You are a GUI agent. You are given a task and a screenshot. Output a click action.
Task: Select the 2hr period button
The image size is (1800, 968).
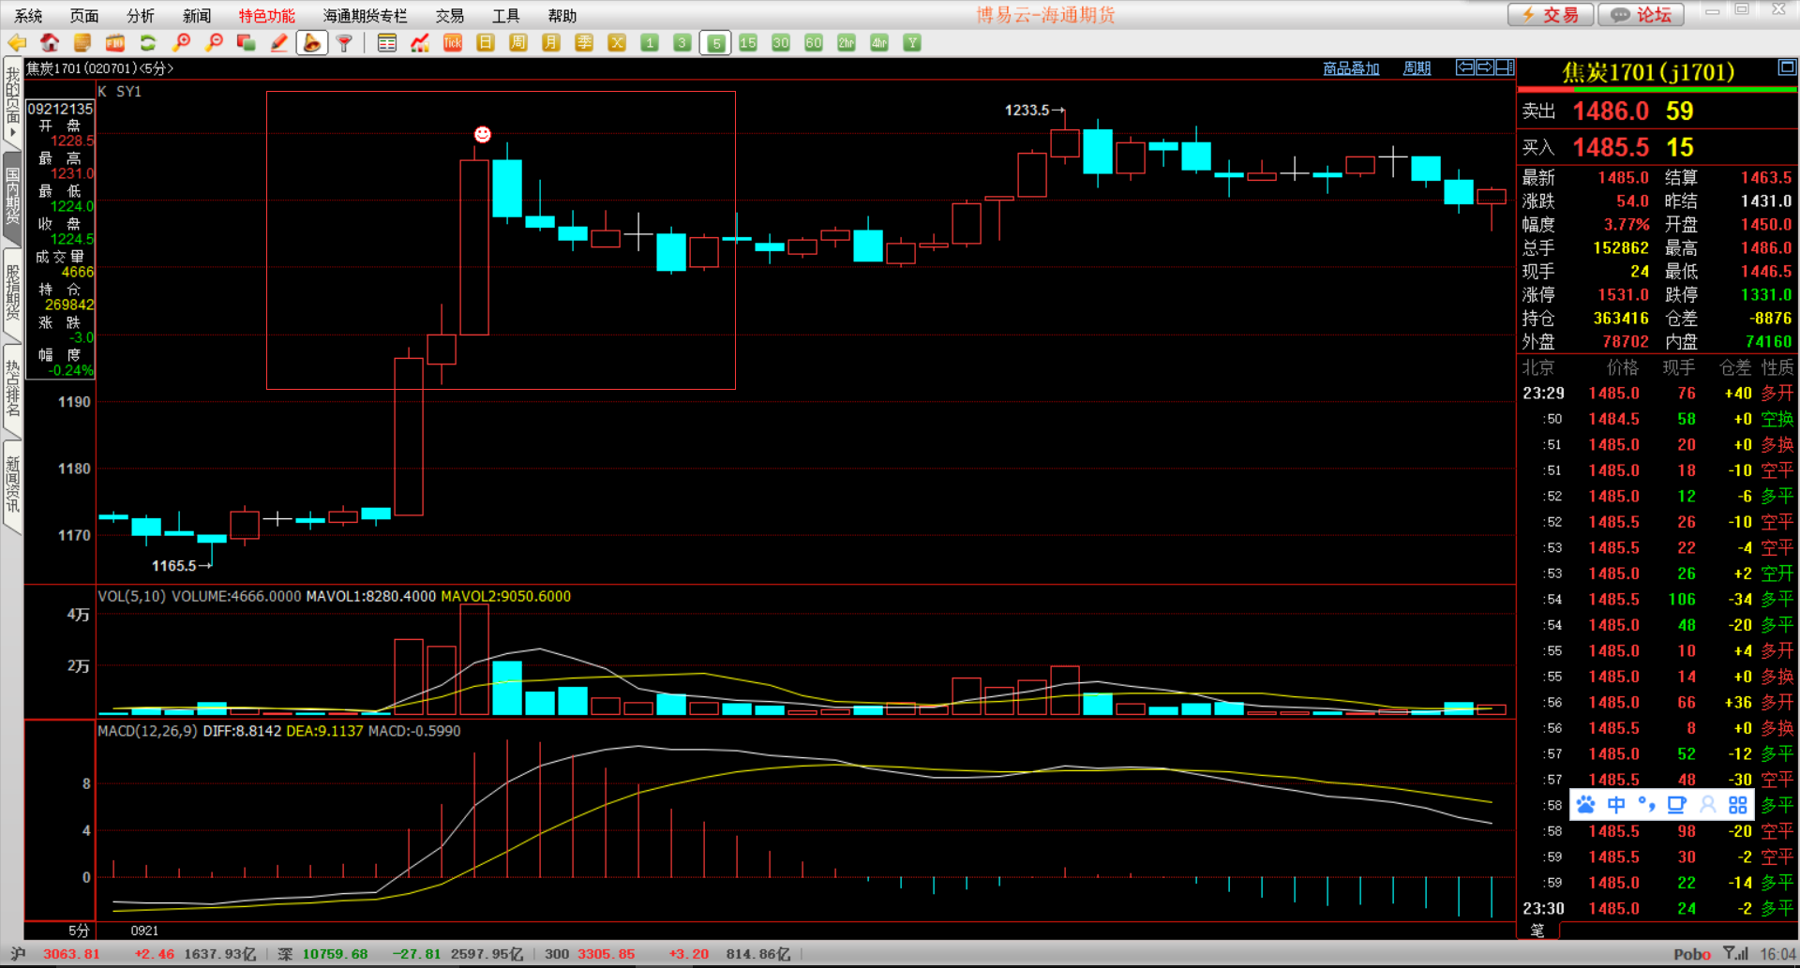(846, 43)
